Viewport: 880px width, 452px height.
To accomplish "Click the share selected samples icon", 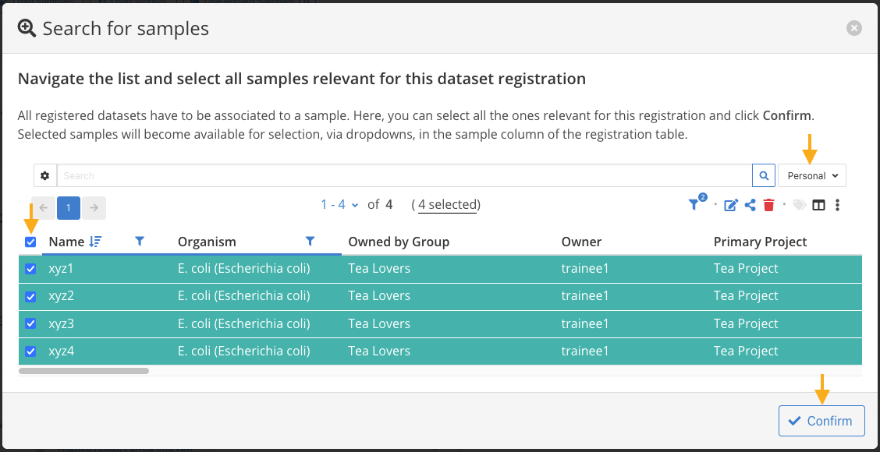I will pos(750,205).
